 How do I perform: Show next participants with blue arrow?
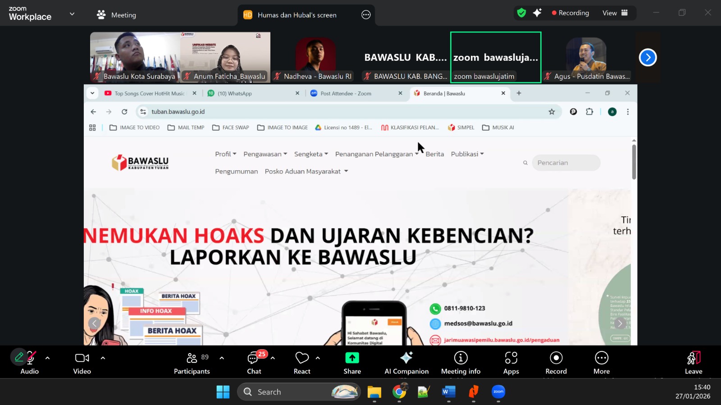(x=648, y=57)
